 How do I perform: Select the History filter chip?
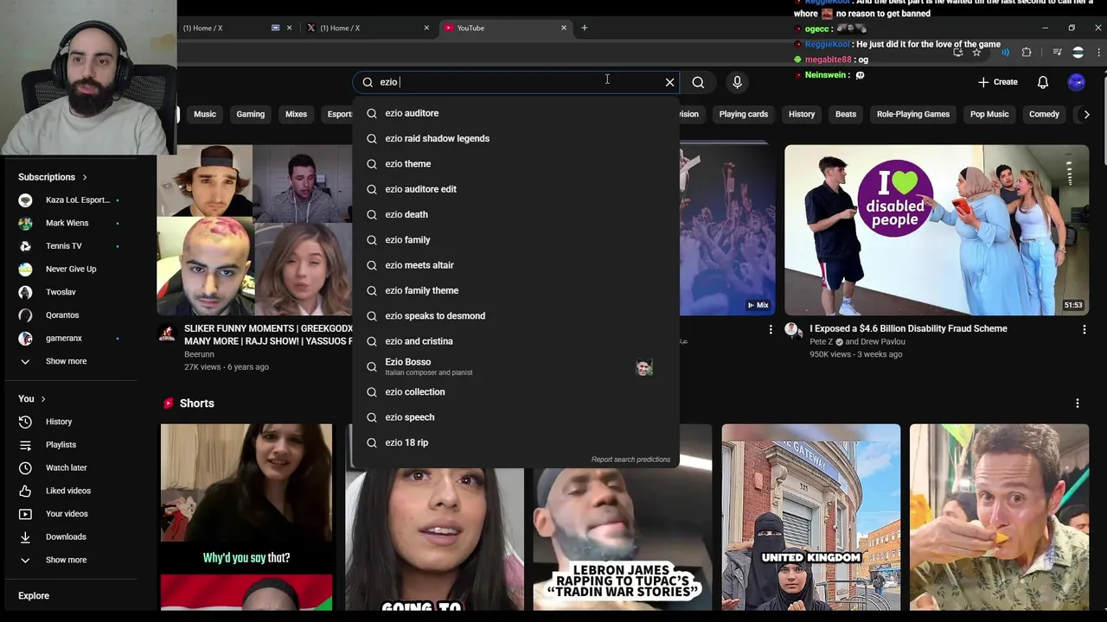(x=802, y=114)
